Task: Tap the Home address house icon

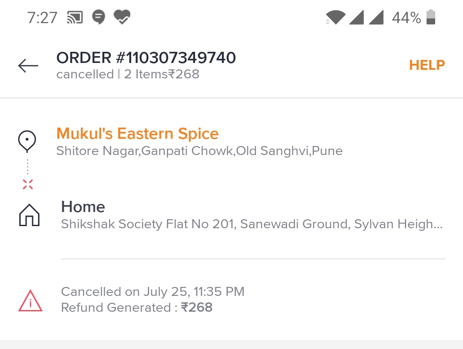Action: [29, 215]
